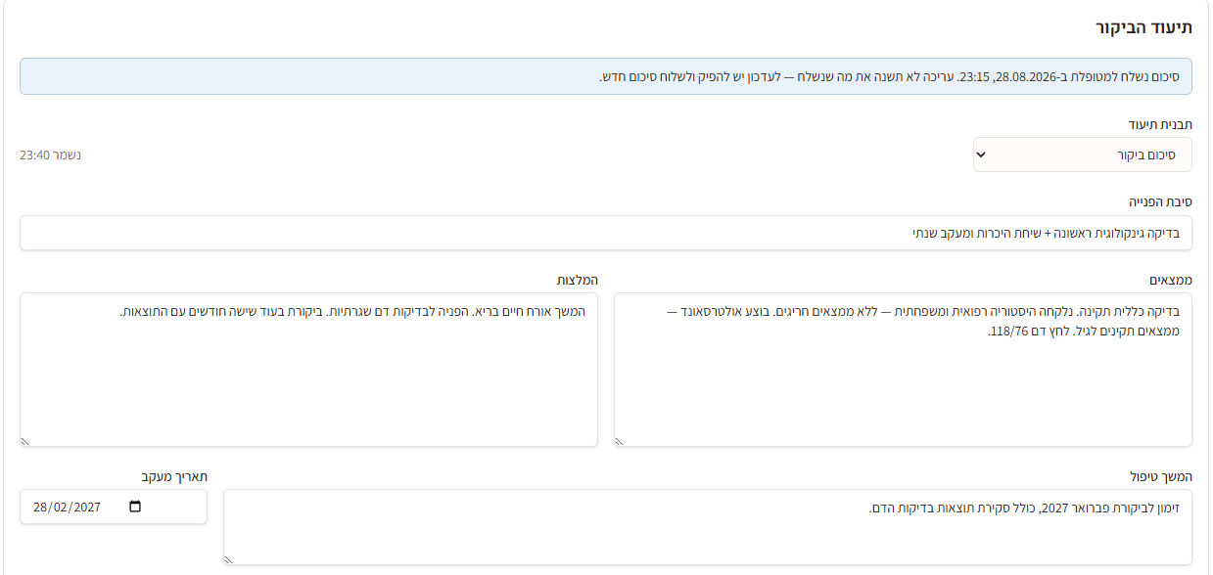The height and width of the screenshot is (575, 1213).
Task: Click the resize grip of the המשך טיפול text area
Action: (229, 559)
